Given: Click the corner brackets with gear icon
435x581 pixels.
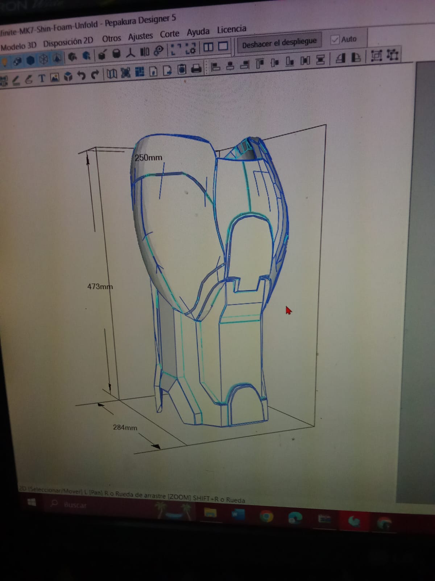Looking at the screenshot, I should click(x=190, y=48).
